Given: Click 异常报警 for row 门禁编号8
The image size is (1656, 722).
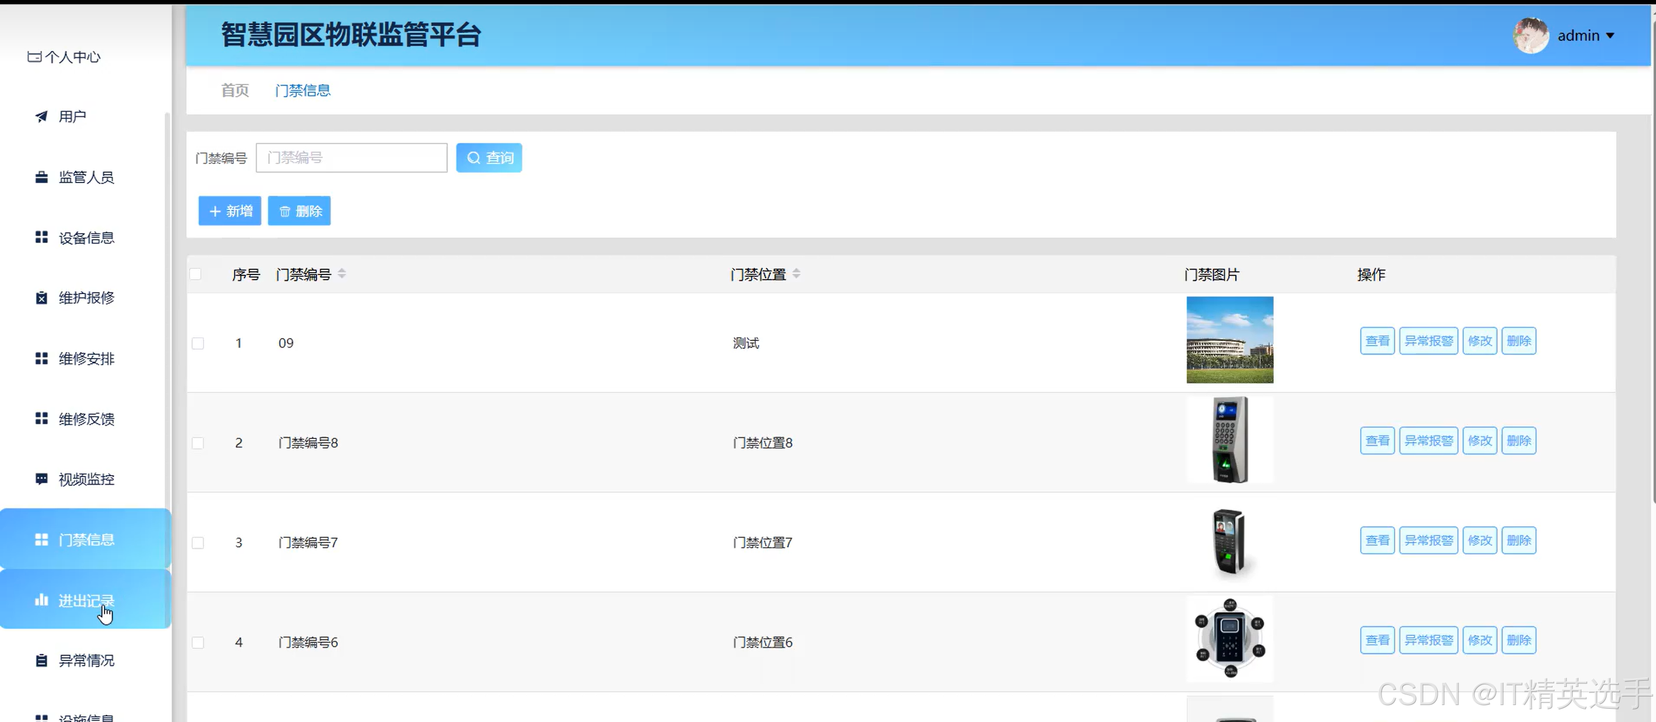Looking at the screenshot, I should [x=1429, y=441].
